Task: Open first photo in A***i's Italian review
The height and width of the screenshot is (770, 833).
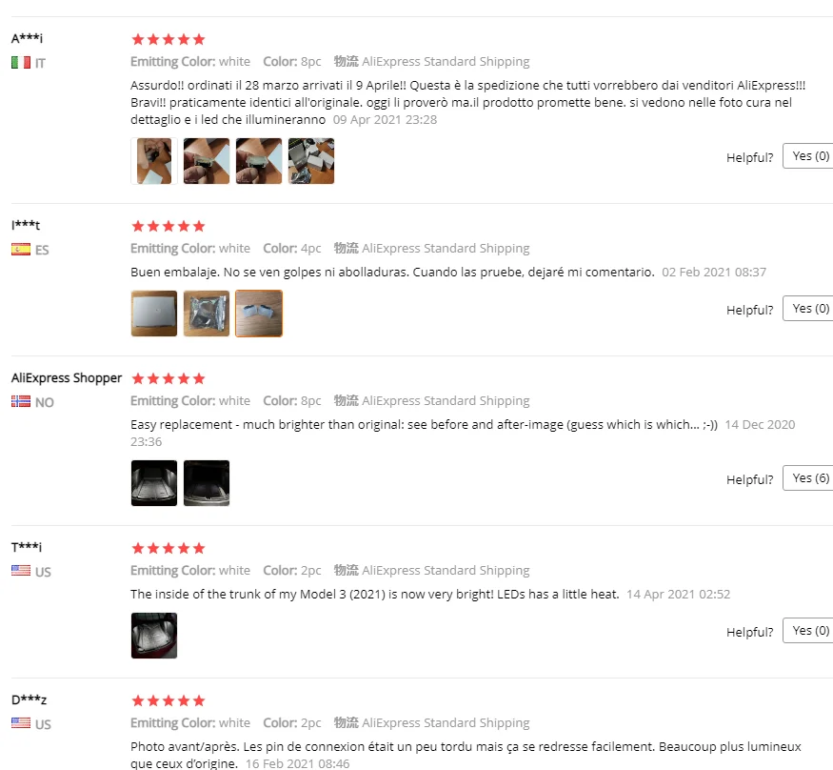Action: (154, 161)
